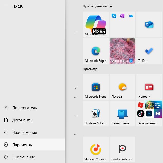
Task: Launch the Outlook tile
Action: [x=149, y=24]
